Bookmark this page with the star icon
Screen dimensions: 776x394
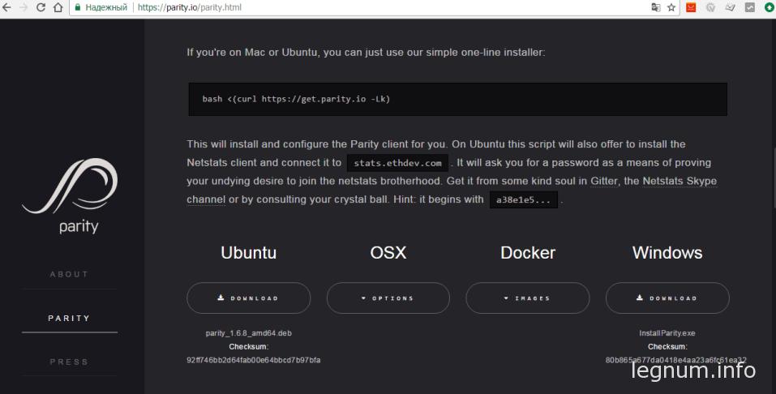671,7
